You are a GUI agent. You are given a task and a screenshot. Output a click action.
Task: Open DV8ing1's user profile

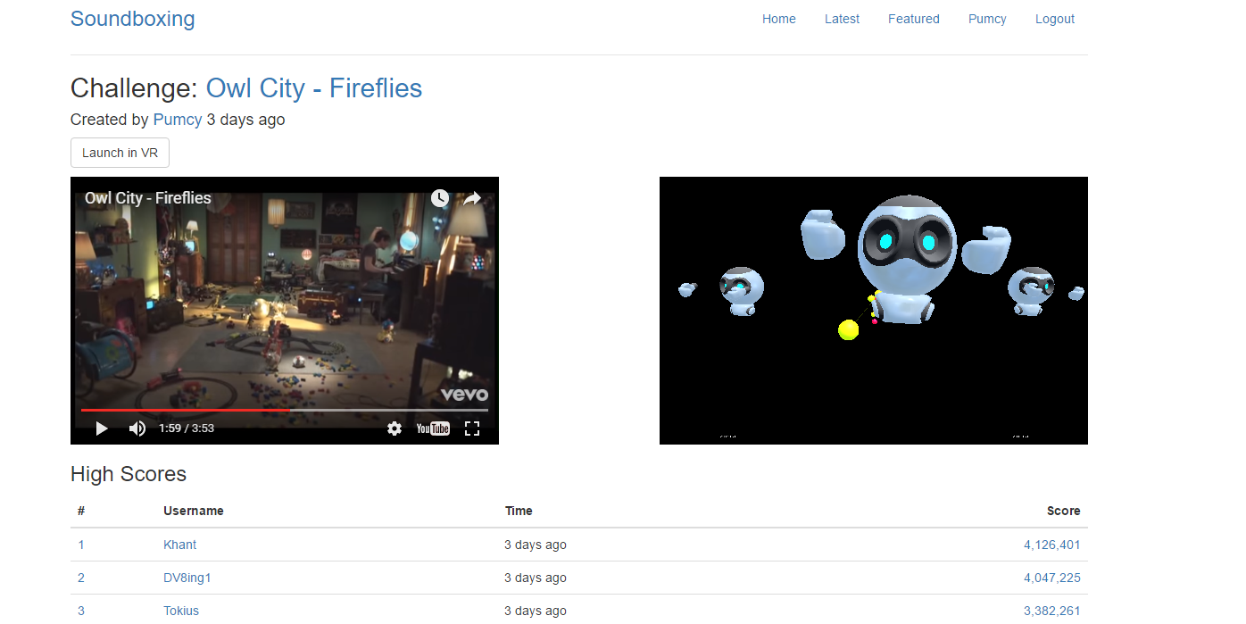pos(187,578)
